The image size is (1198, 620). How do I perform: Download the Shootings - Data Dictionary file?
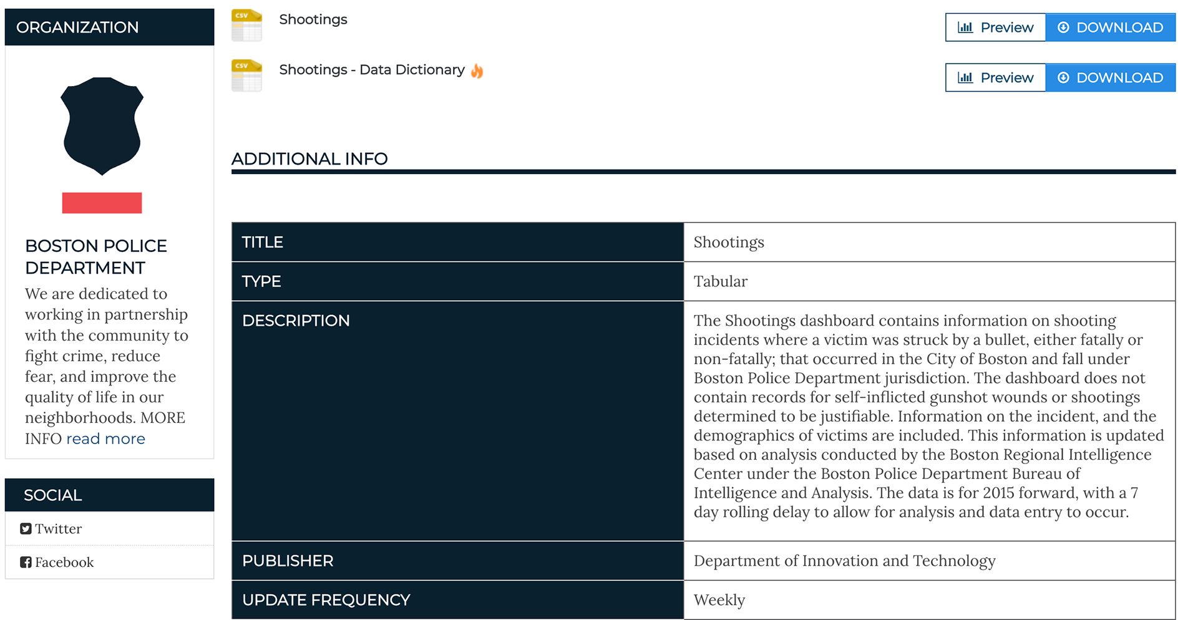(x=1111, y=78)
